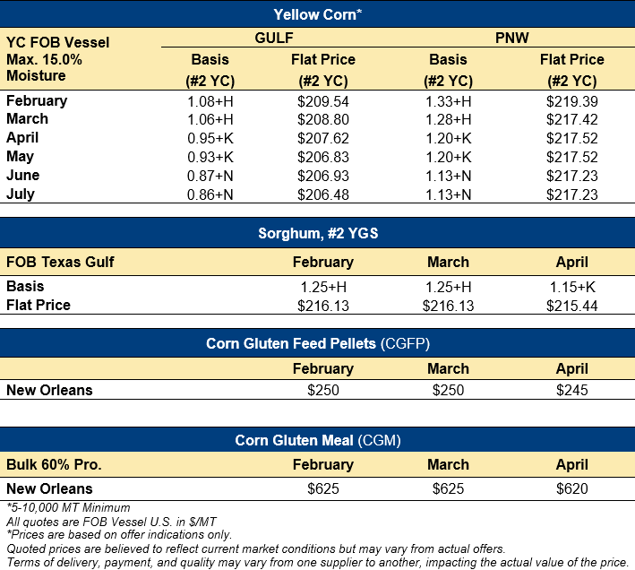Click Sorghum April basis 1.15+K
This screenshot has height=570, width=635.
[571, 287]
